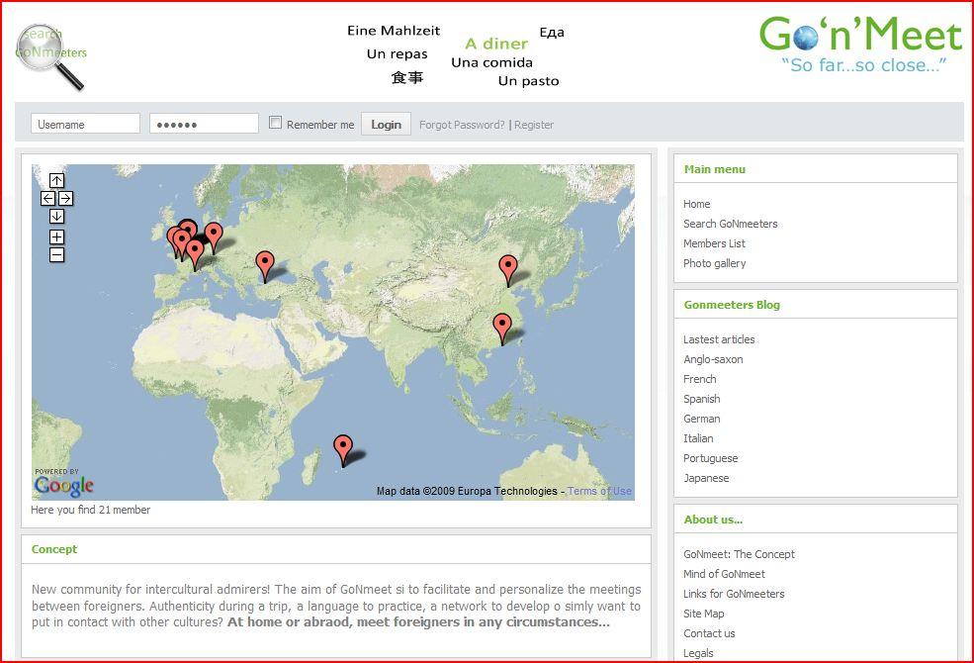The height and width of the screenshot is (663, 974).
Task: Pan the map down with the arrow
Action: [56, 217]
